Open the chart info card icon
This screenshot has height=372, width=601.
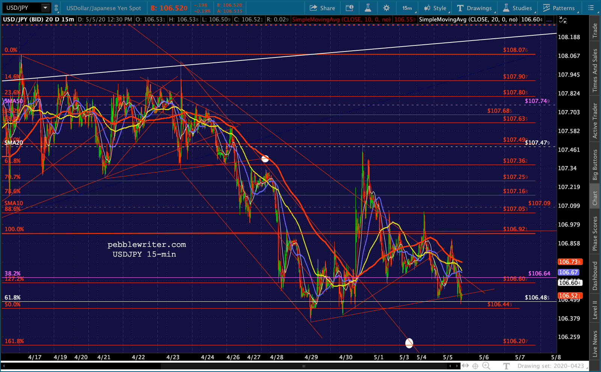click(x=349, y=8)
